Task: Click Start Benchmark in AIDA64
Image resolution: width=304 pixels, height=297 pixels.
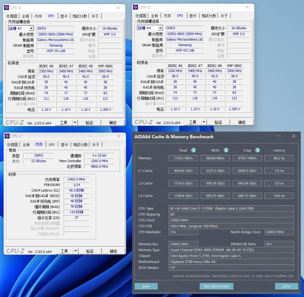Action: coord(216,286)
